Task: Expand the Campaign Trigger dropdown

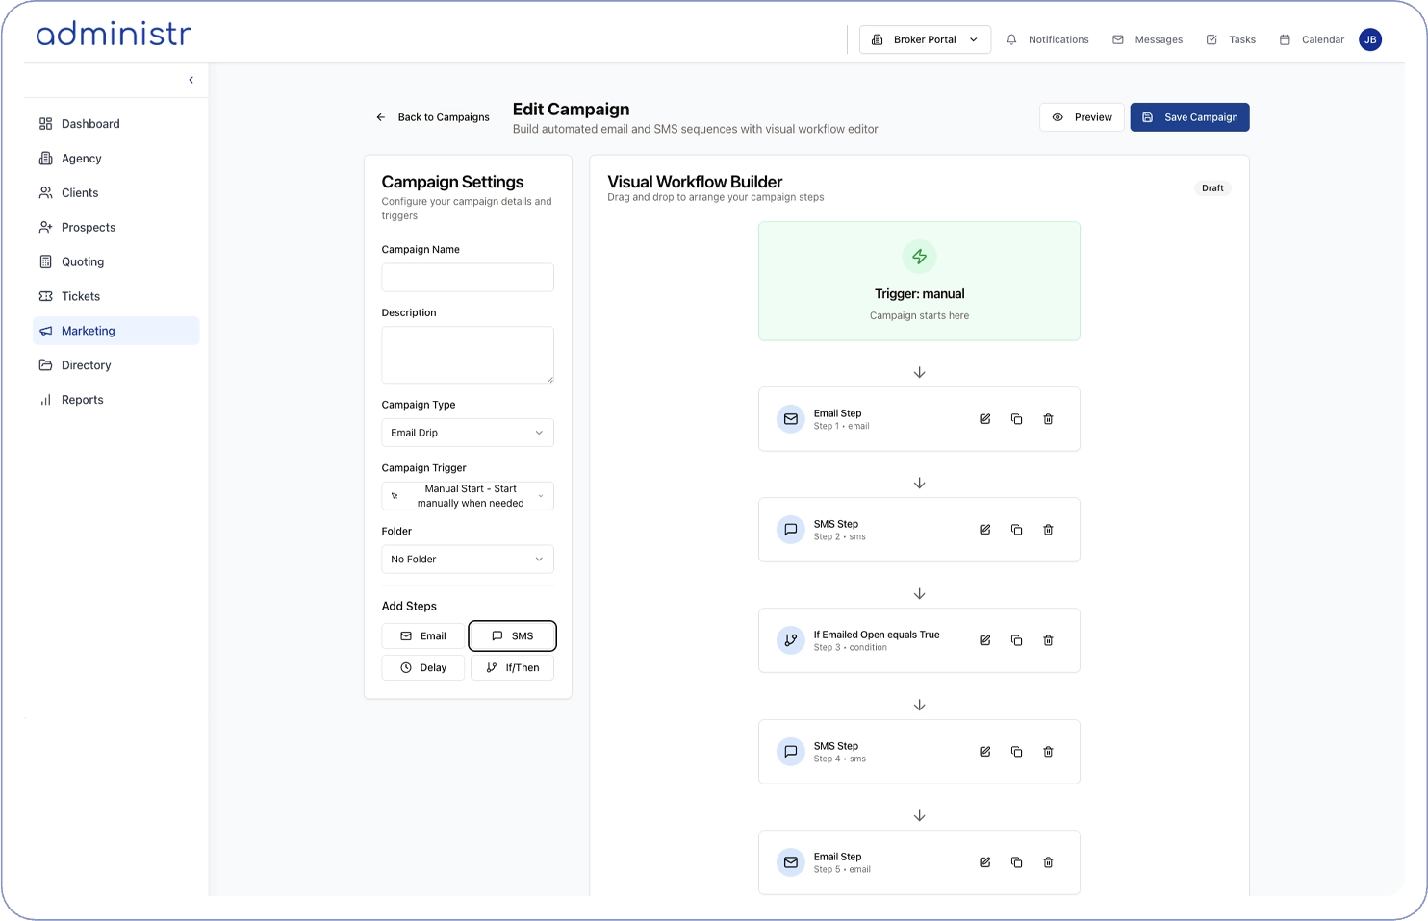Action: tap(468, 496)
